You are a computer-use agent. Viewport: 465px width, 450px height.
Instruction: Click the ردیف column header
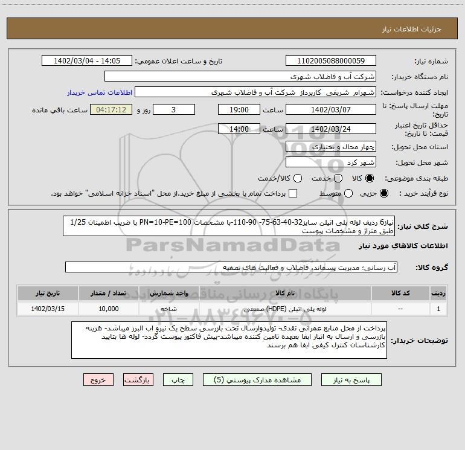[438, 293]
